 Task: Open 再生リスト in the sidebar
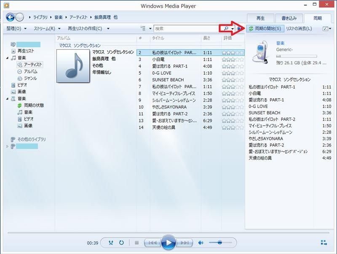click(26, 51)
